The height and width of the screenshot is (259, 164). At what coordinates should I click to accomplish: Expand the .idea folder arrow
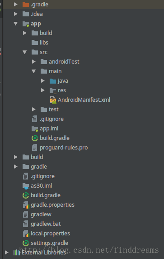16,14
